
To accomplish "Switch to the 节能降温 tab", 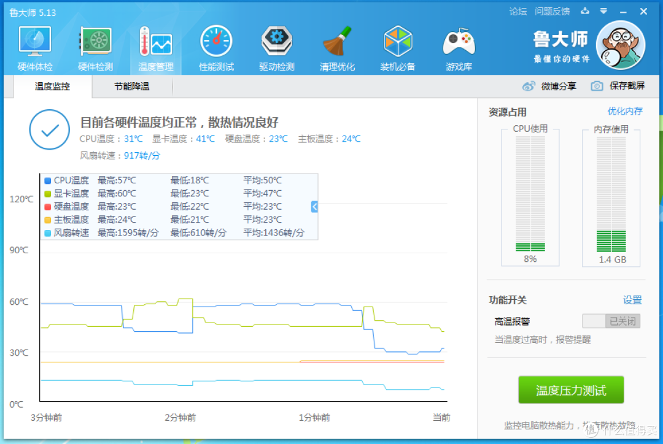I will (131, 86).
